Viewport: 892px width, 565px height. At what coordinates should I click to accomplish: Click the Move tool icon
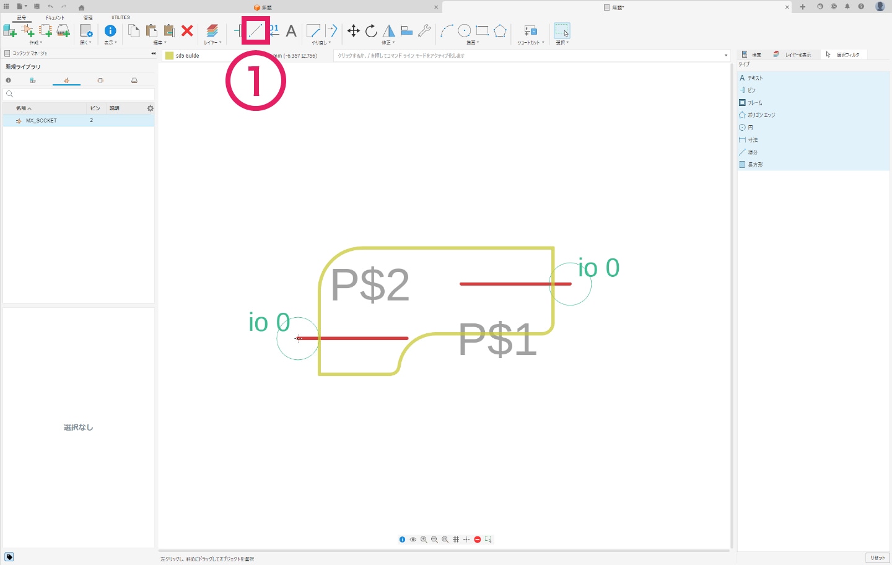pos(353,31)
